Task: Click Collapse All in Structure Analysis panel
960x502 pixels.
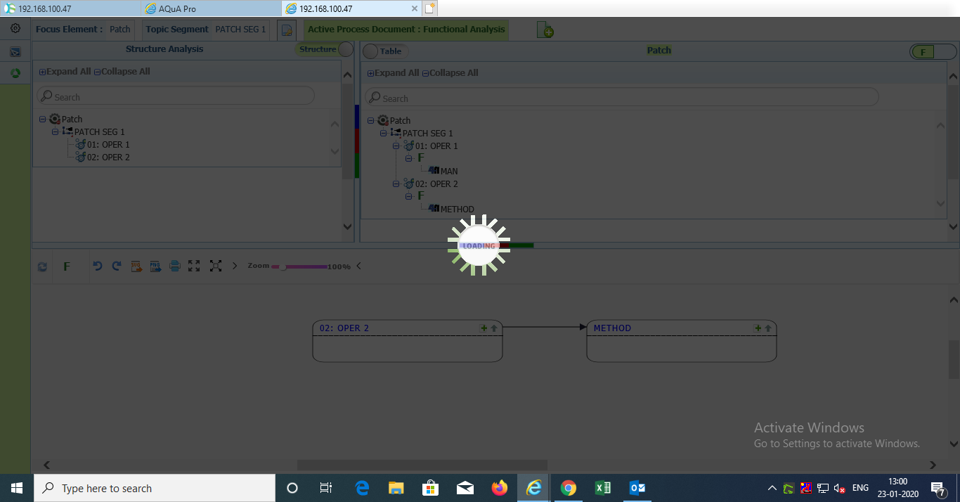Action: [x=122, y=72]
